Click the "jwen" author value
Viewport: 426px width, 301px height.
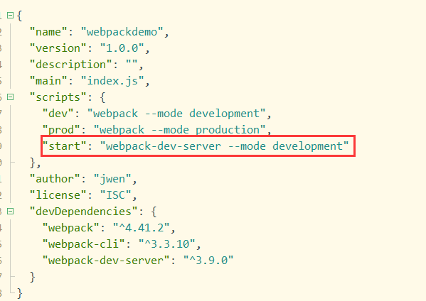(112, 179)
